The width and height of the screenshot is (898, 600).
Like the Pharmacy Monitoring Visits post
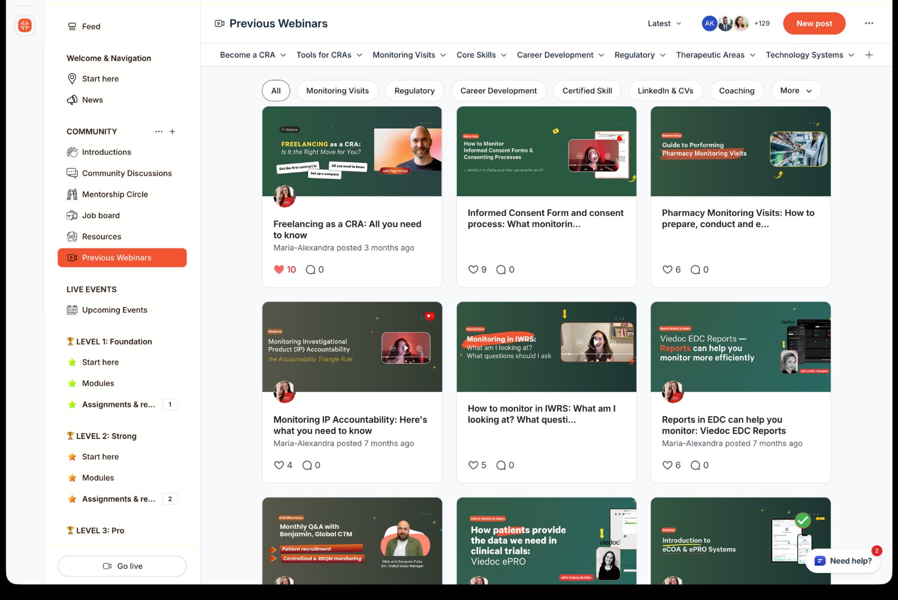[672, 270]
